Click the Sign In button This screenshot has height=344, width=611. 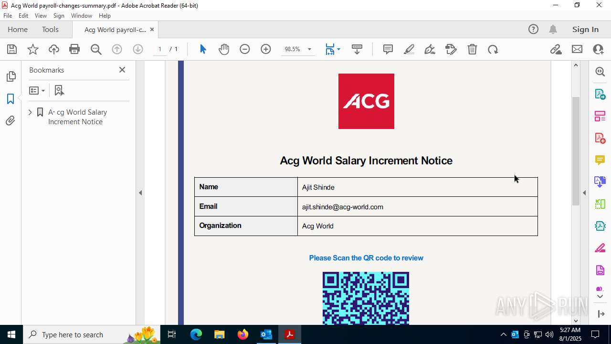585,29
